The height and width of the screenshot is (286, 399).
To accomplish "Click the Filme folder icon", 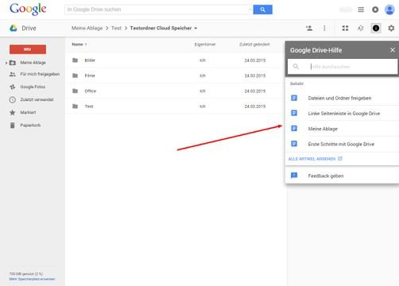I will pos(76,75).
